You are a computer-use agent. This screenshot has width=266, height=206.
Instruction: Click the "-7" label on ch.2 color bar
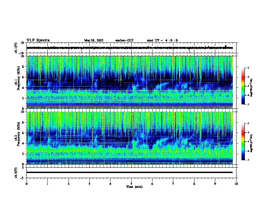coord(248,160)
